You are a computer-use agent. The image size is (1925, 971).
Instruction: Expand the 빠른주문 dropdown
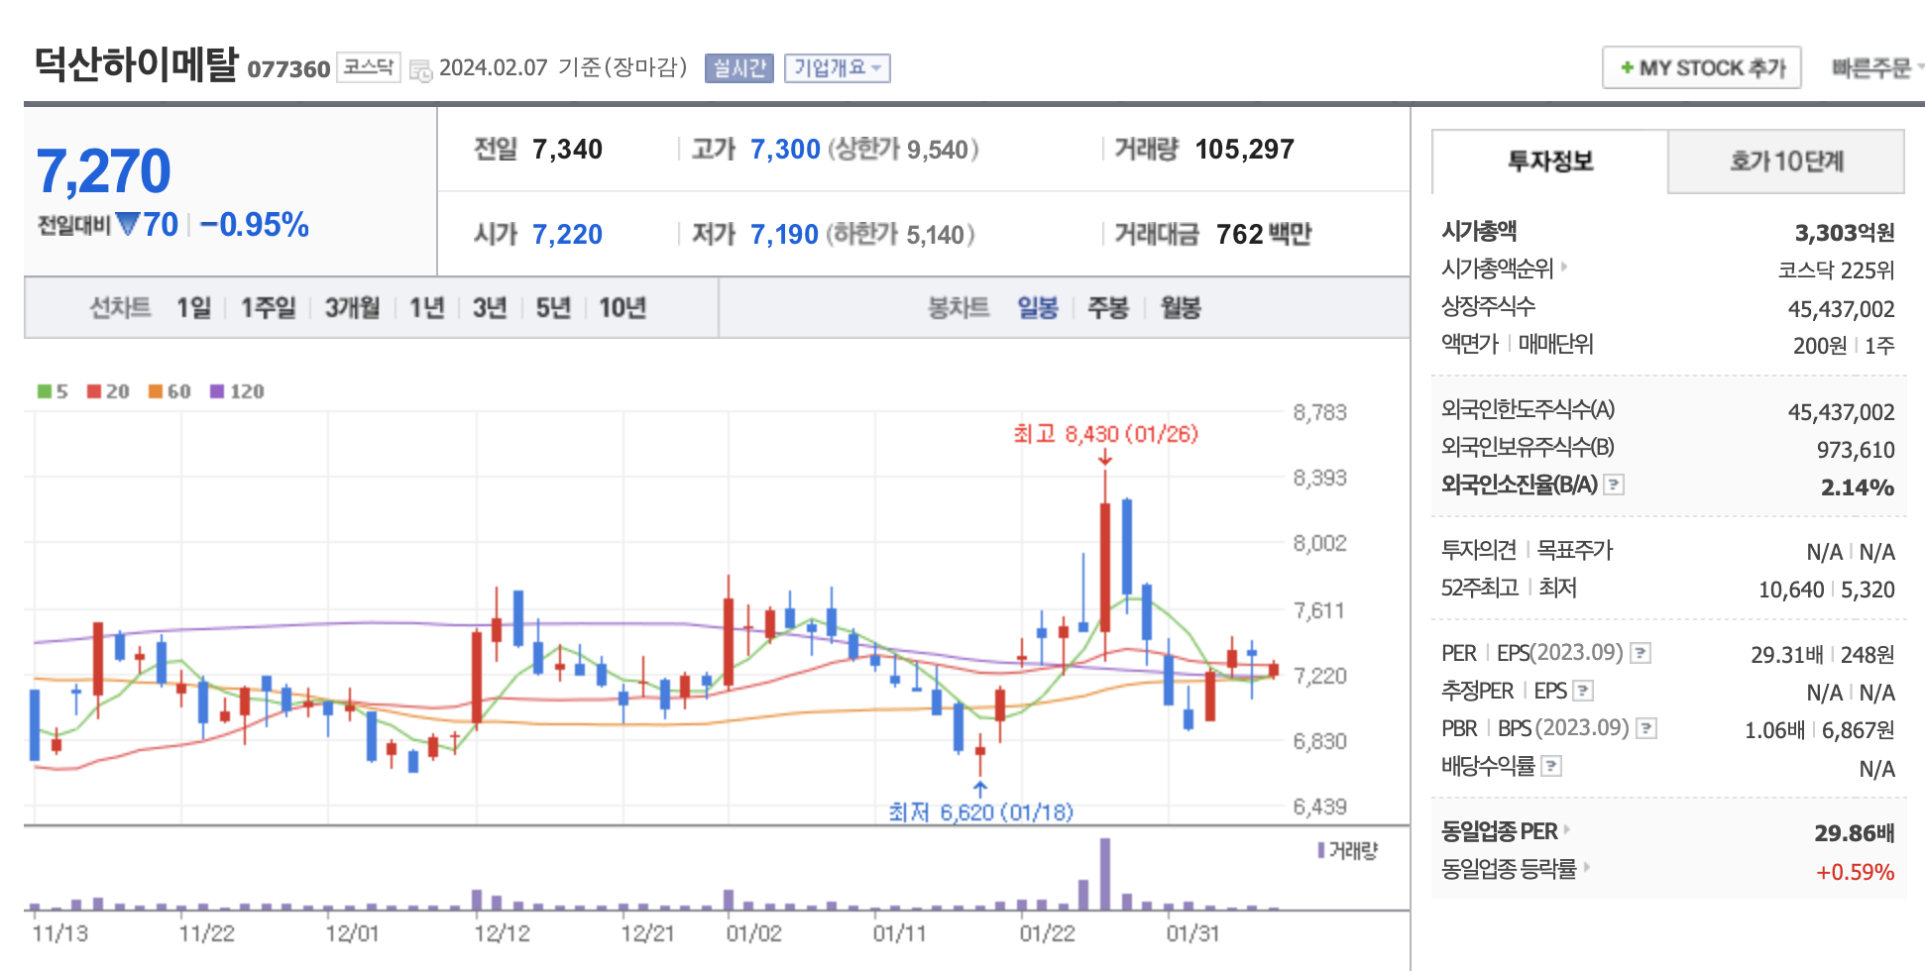pos(1877,68)
